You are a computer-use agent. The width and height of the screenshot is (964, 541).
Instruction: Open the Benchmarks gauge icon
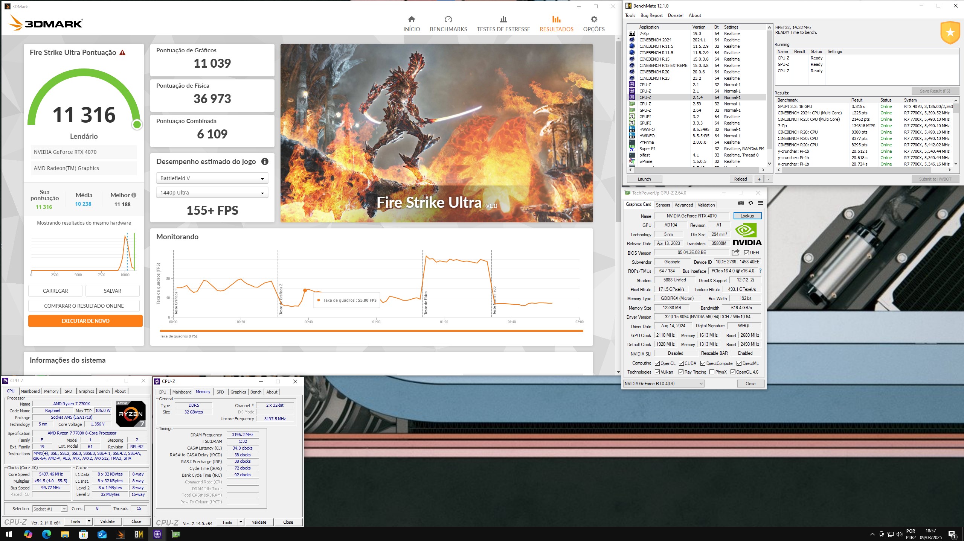[448, 19]
